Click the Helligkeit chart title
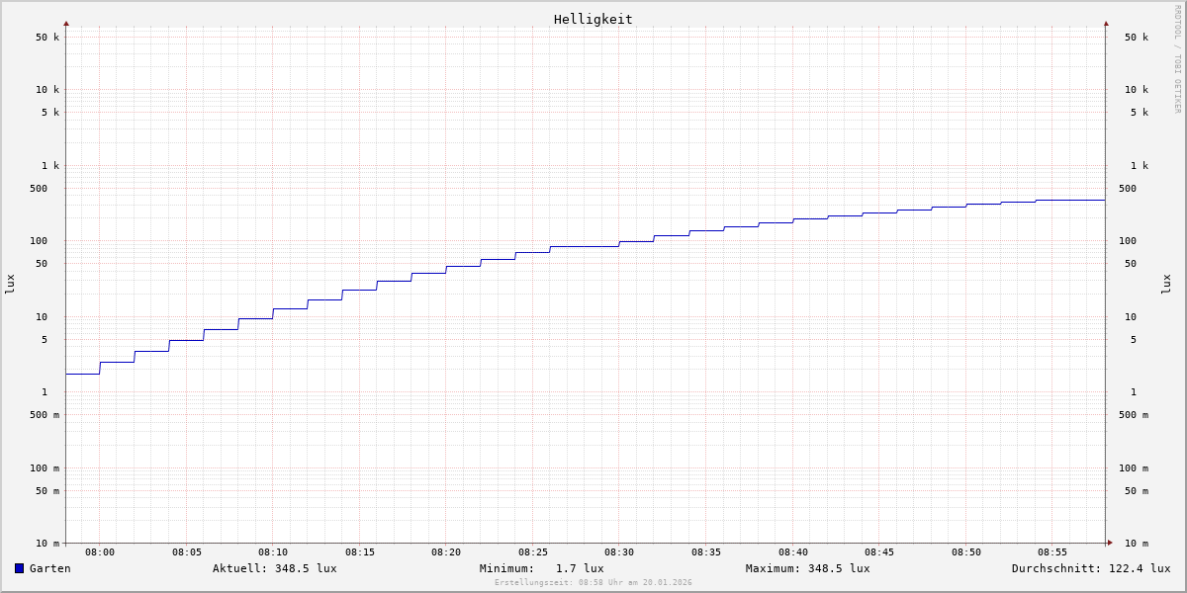The image size is (1187, 593). (x=593, y=19)
